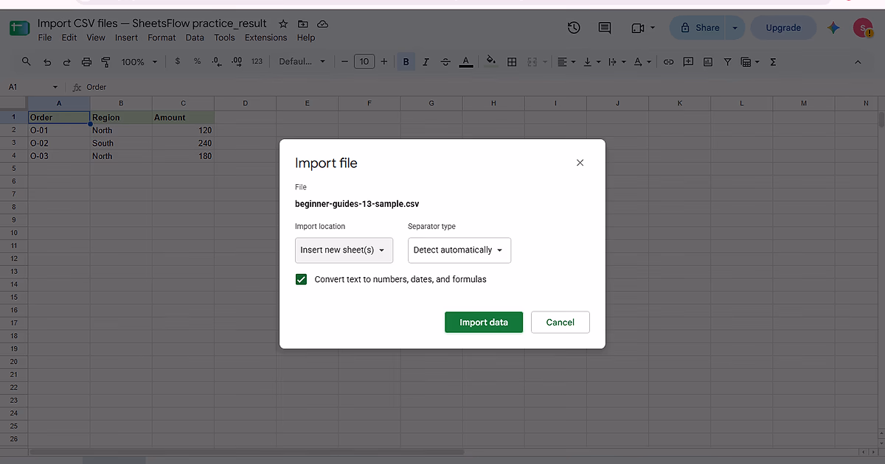The width and height of the screenshot is (885, 464).
Task: Open the View menu
Action: point(96,38)
